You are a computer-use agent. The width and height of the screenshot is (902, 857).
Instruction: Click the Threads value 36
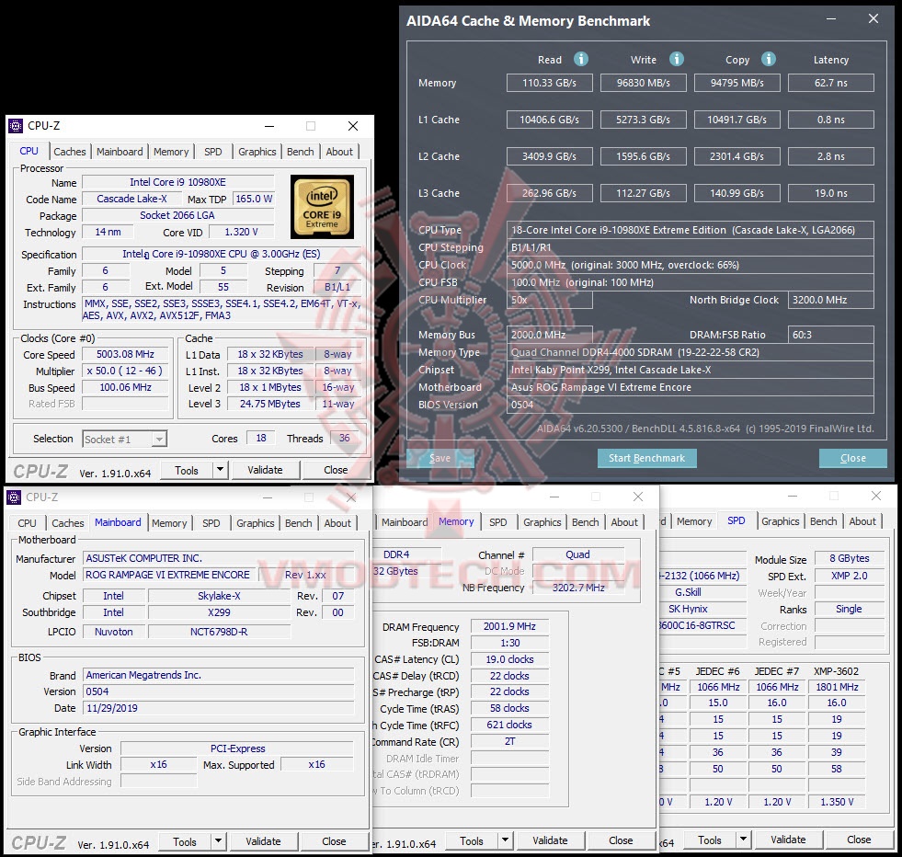point(345,439)
